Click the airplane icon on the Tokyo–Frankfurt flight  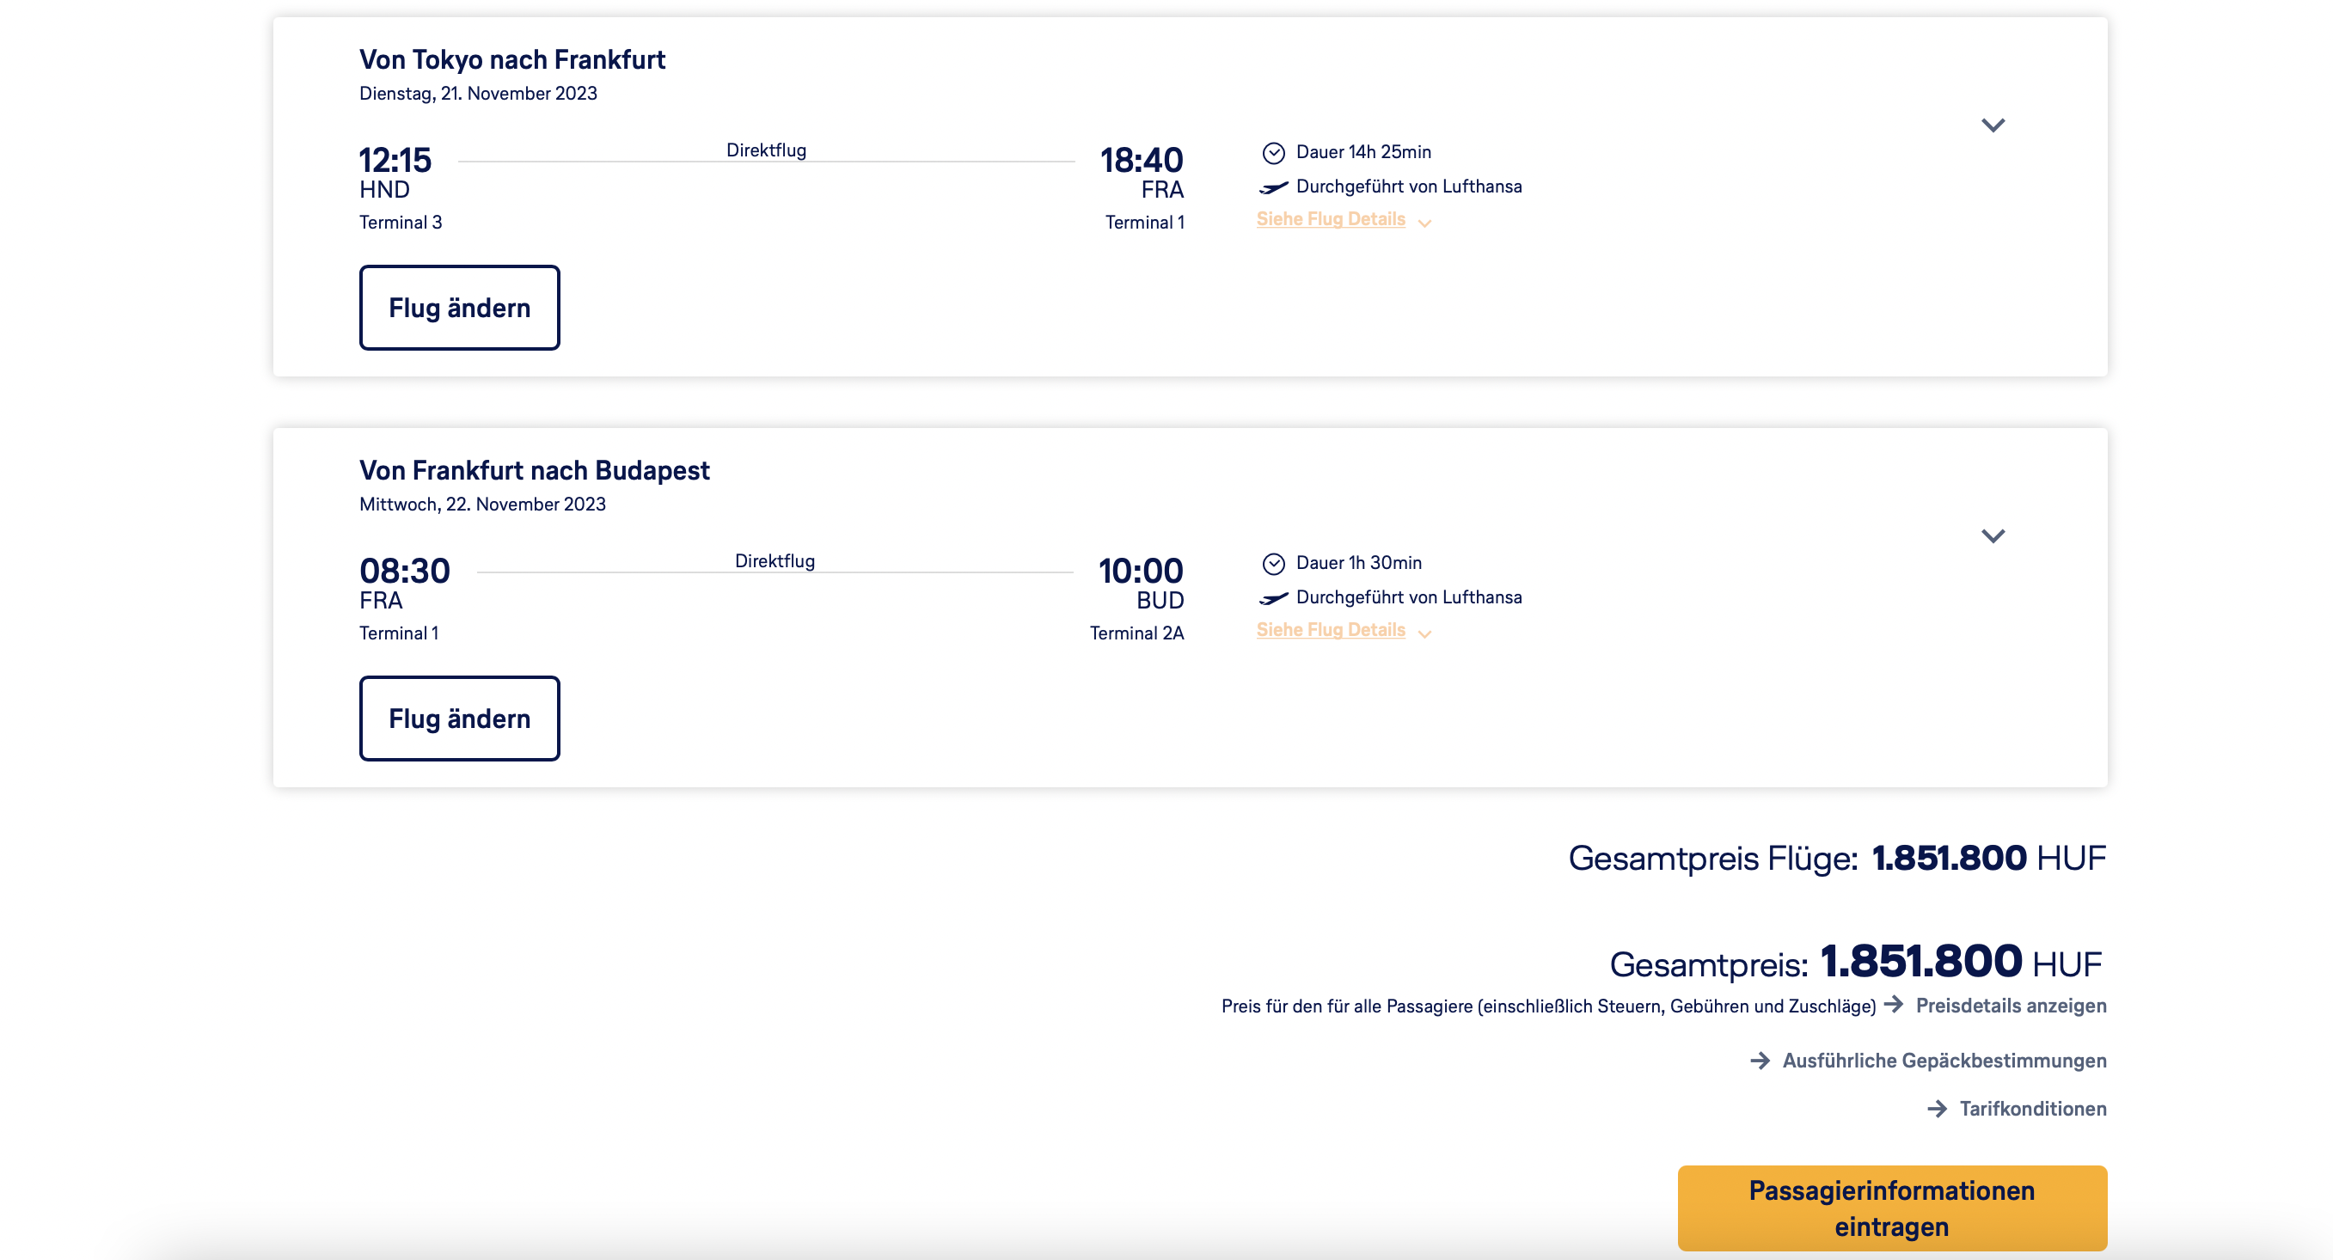pos(1273,187)
